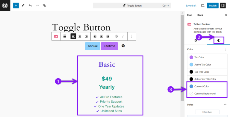Click the Redo arrow icon
This screenshot has width=230, height=117.
point(37,6)
